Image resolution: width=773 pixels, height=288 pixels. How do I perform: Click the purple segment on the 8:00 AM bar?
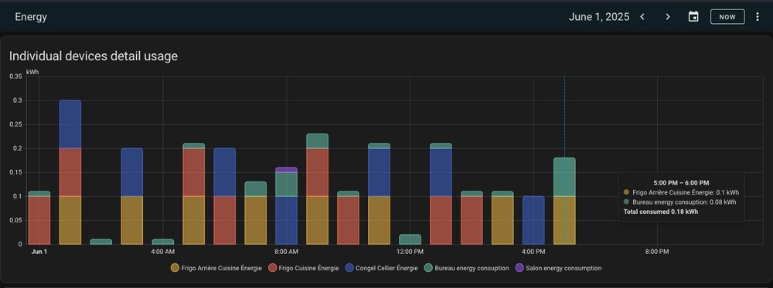coord(287,170)
